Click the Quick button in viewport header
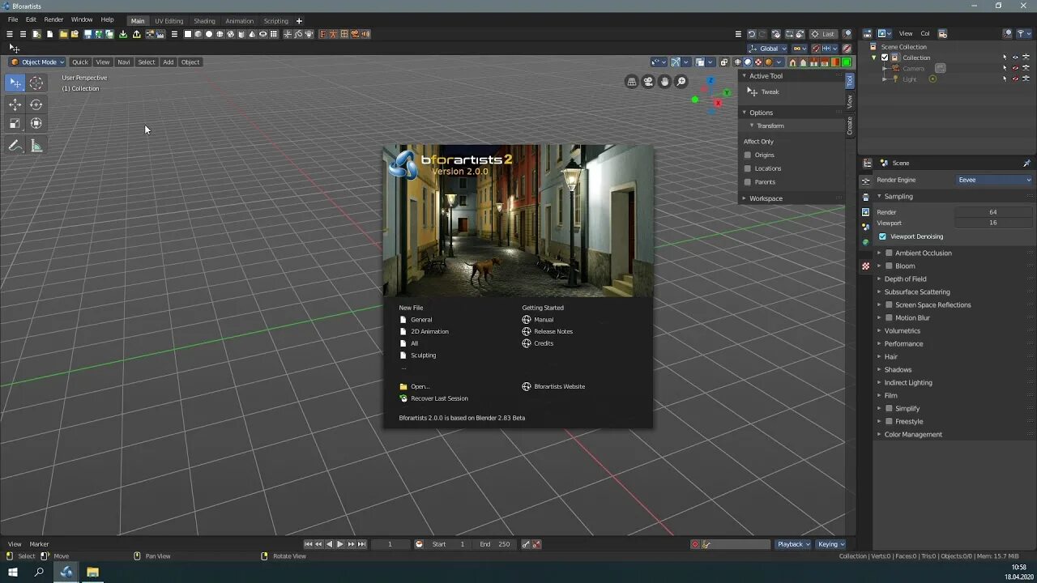The height and width of the screenshot is (583, 1037). pos(80,62)
